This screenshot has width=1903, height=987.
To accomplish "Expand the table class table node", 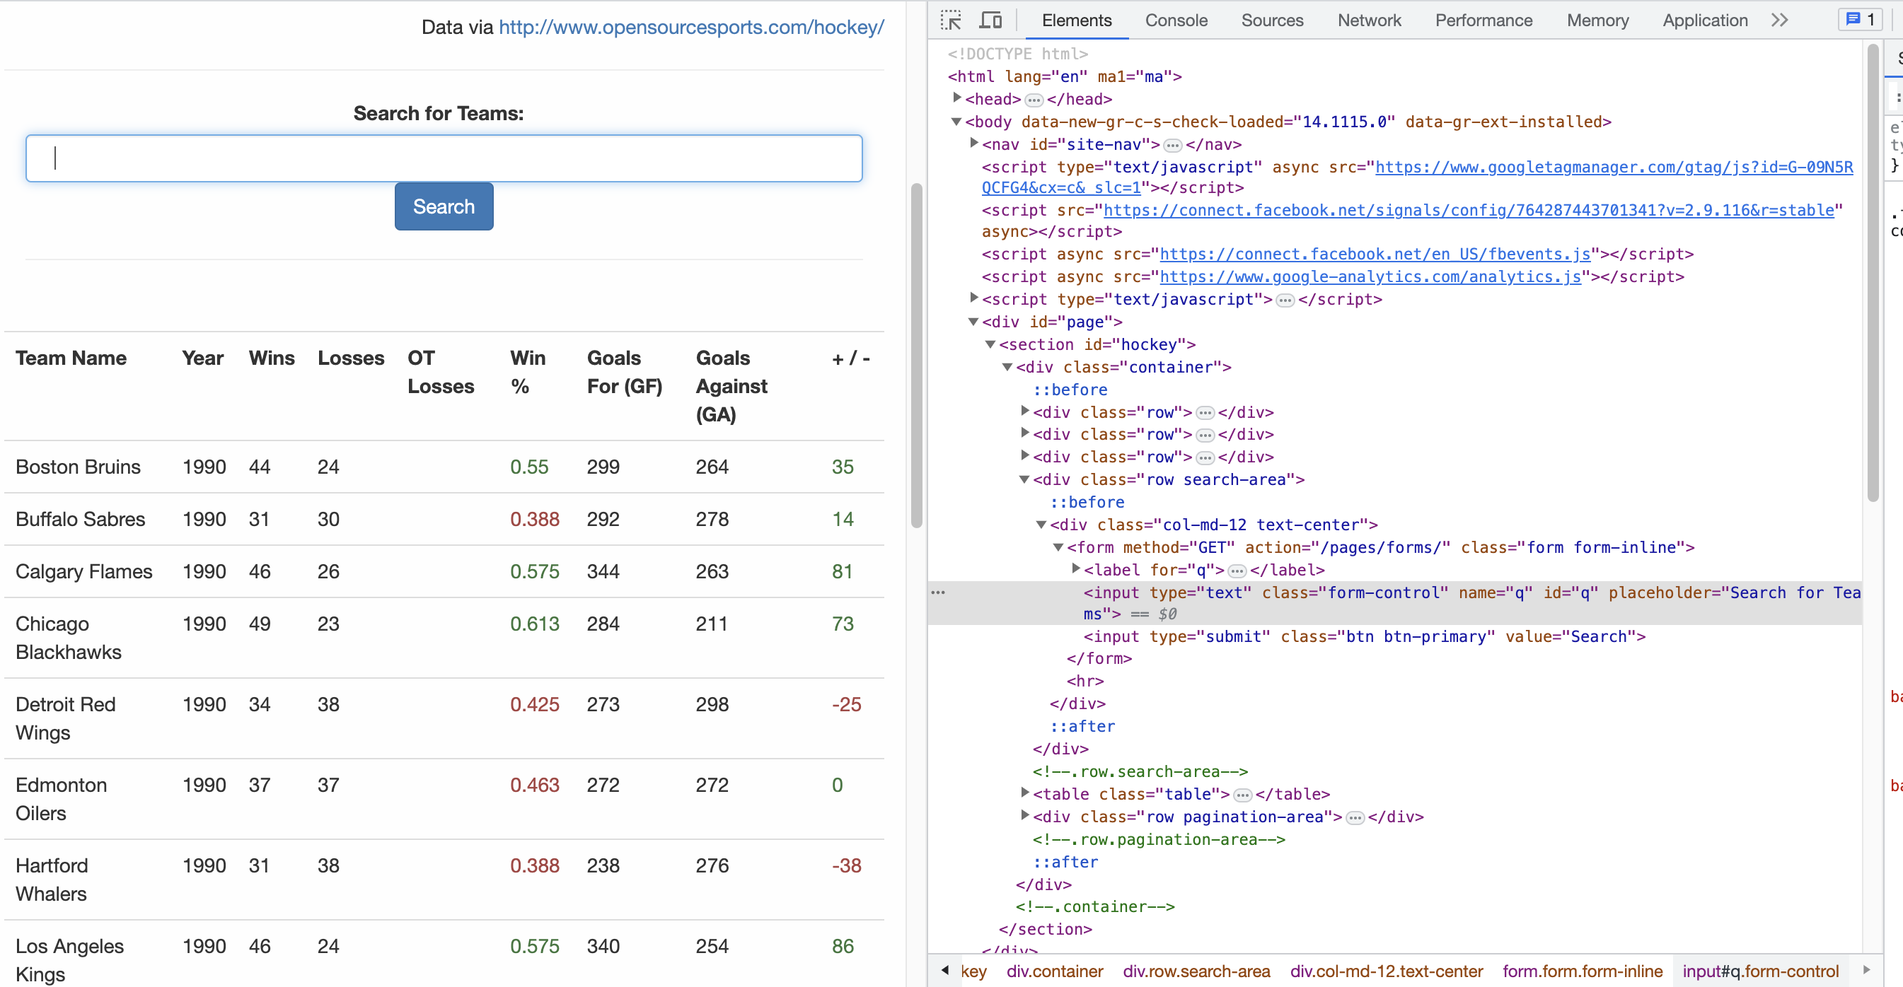I will pos(1024,794).
